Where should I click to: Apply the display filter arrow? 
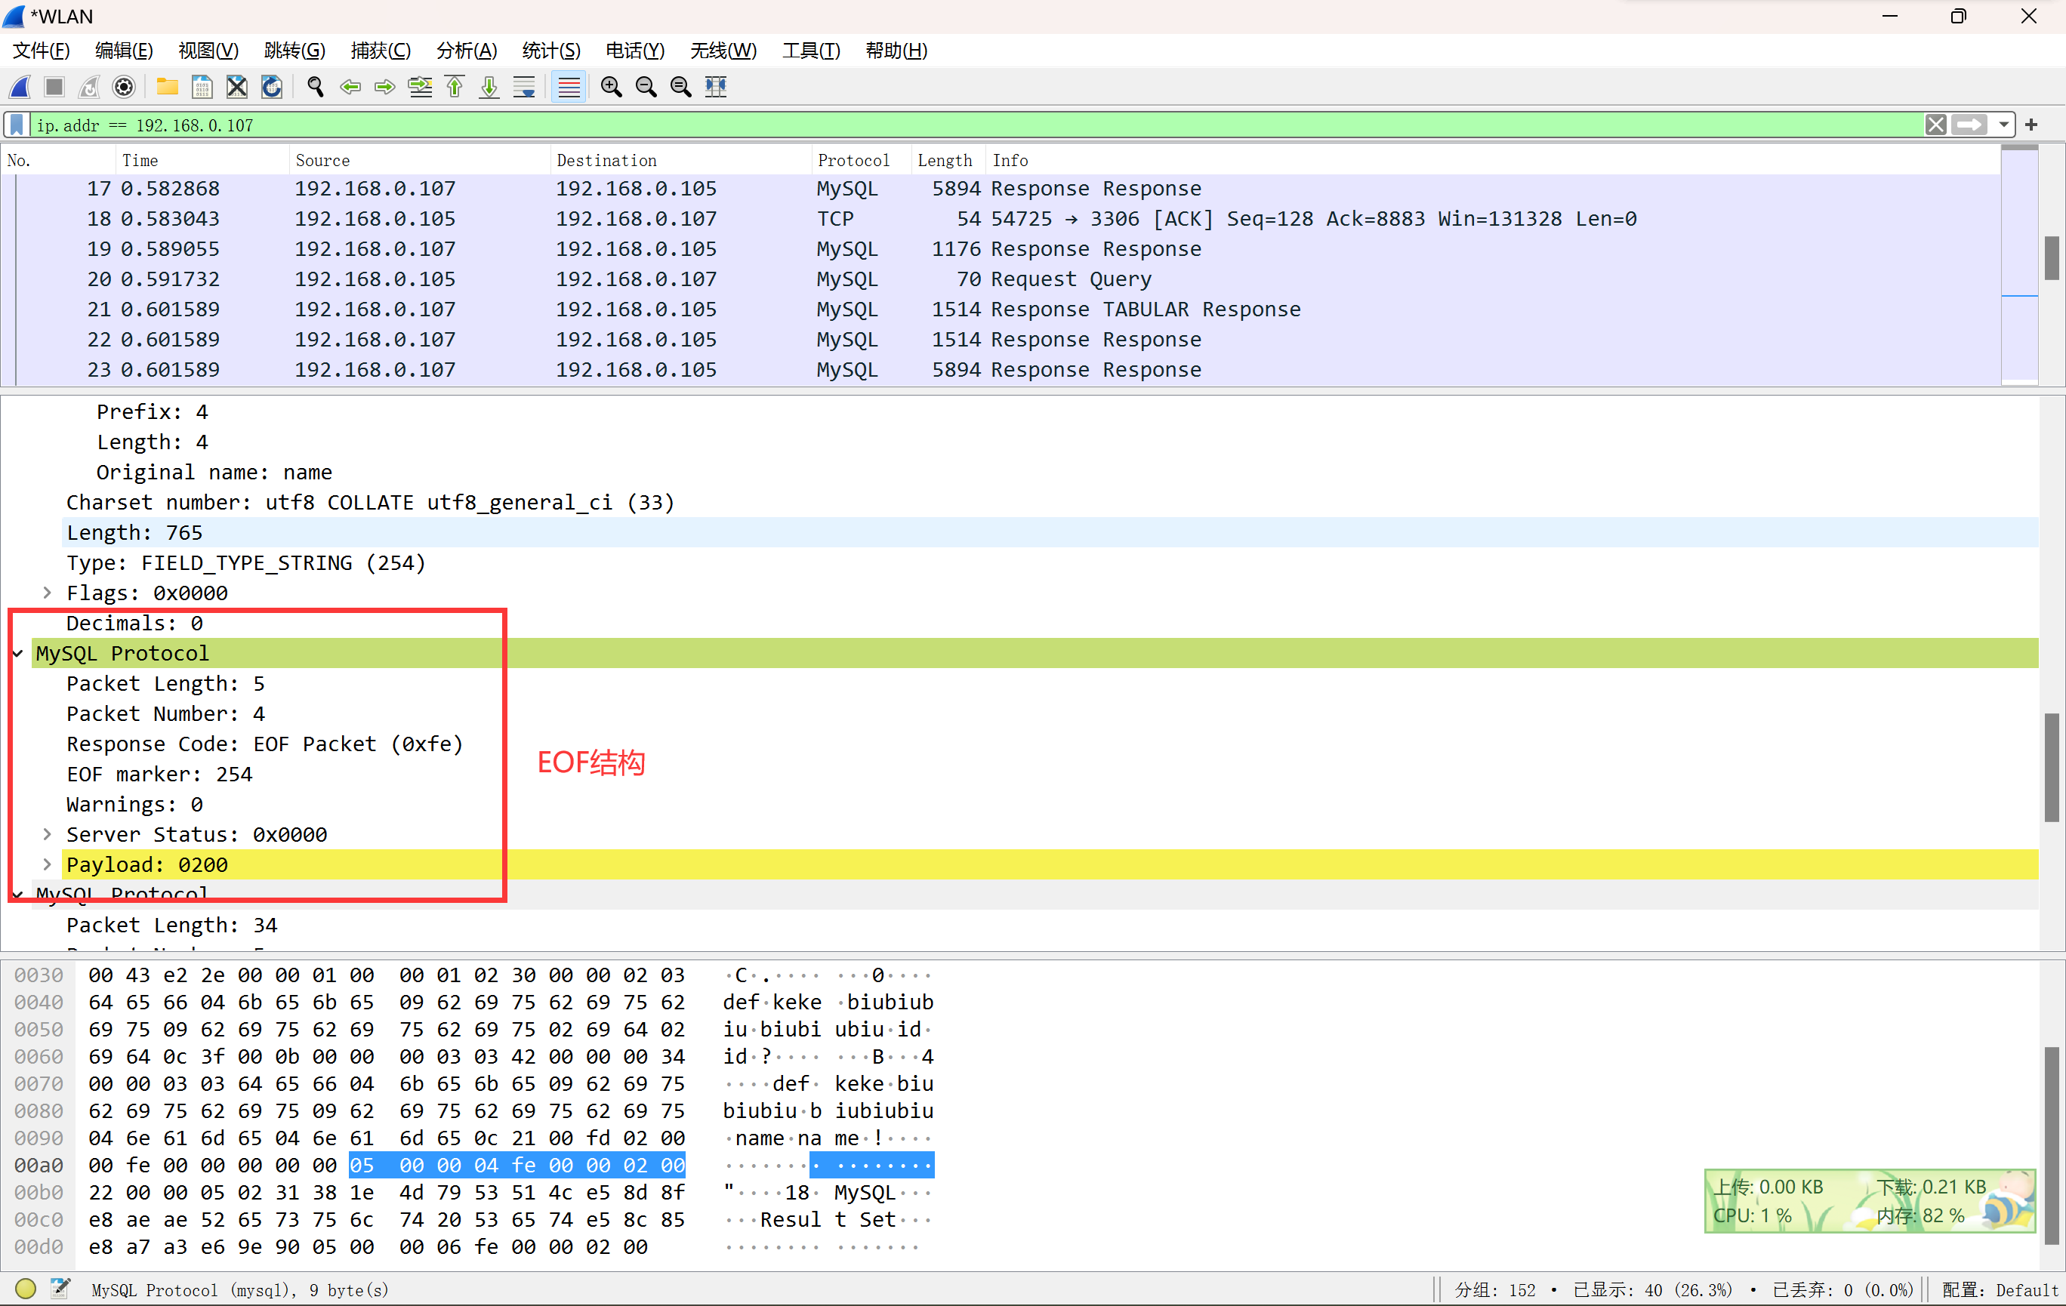[1969, 125]
